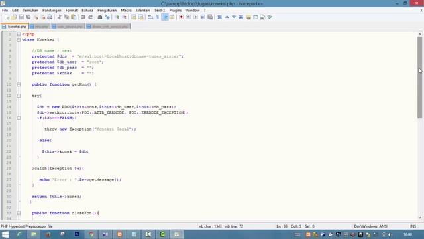The height and width of the screenshot is (239, 424).
Task: Click the Close document toolbar icon
Action: (x=36, y=17)
